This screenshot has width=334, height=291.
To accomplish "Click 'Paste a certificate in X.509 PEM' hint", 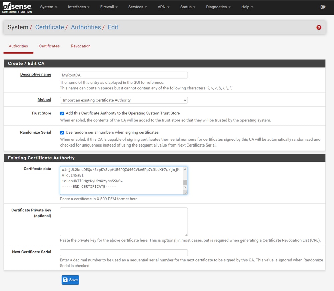I will point(99,199).
